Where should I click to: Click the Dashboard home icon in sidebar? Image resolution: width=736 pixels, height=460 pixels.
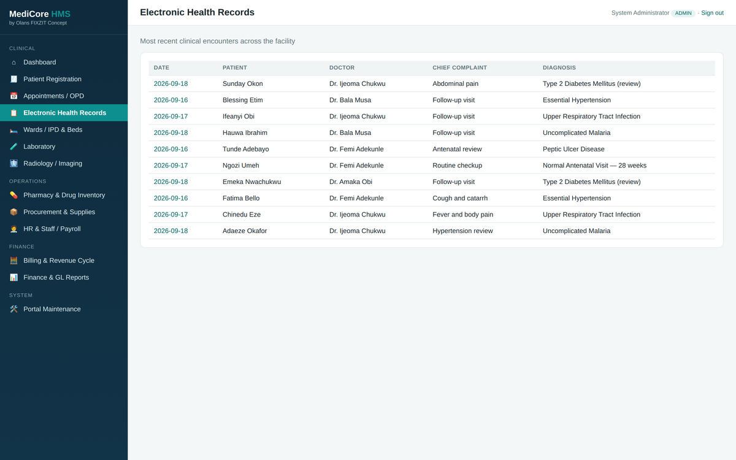coord(13,62)
